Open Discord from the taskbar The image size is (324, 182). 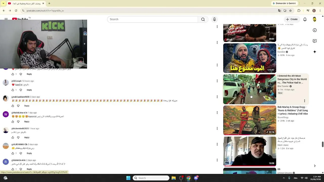tap(196, 178)
